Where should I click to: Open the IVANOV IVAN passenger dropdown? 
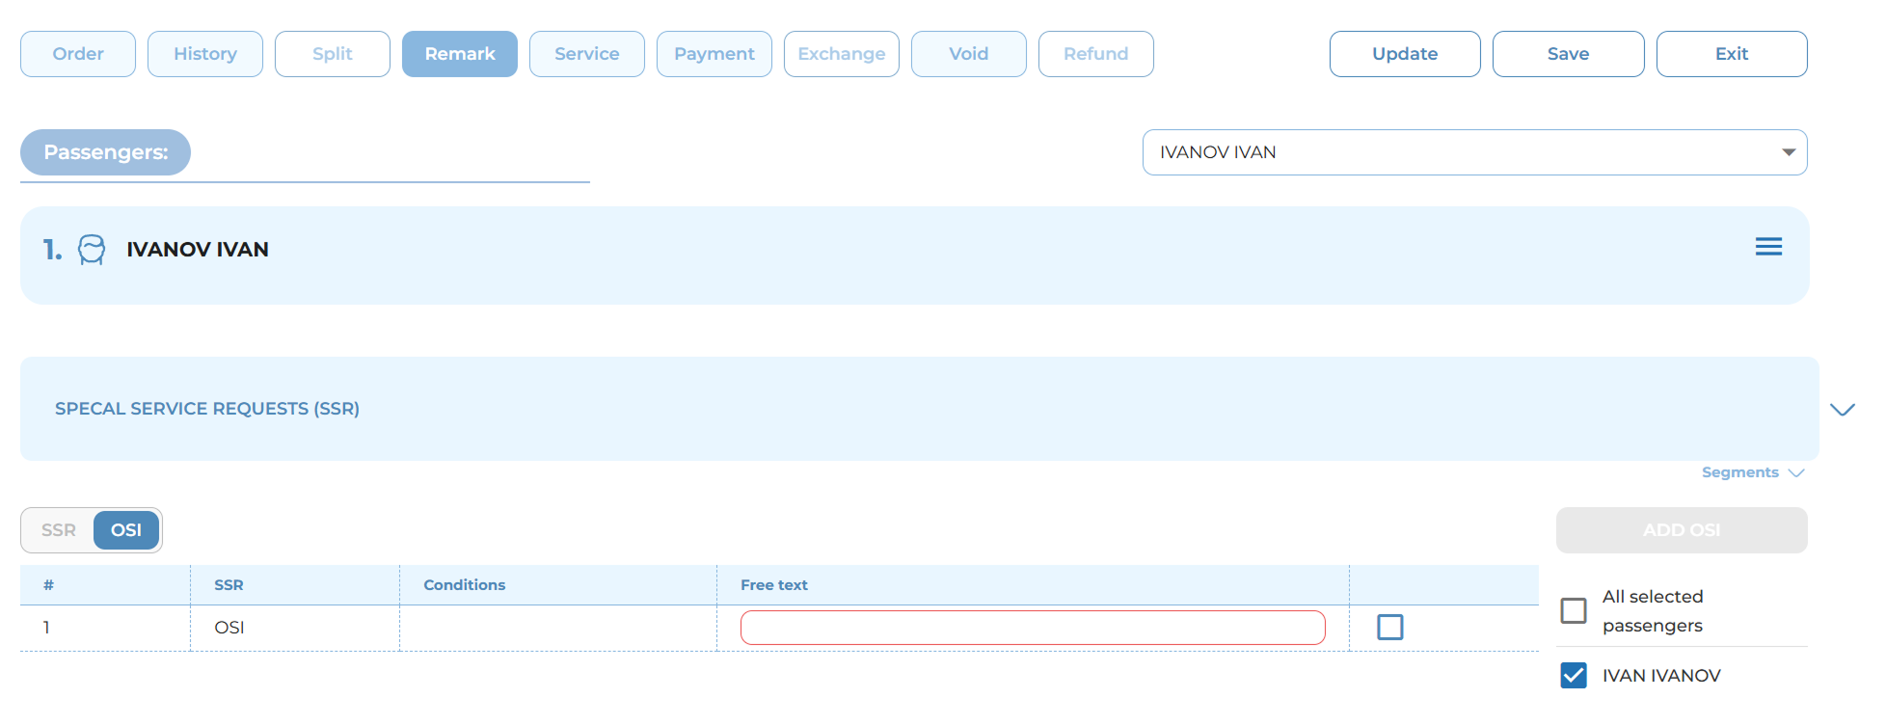coord(1473,152)
